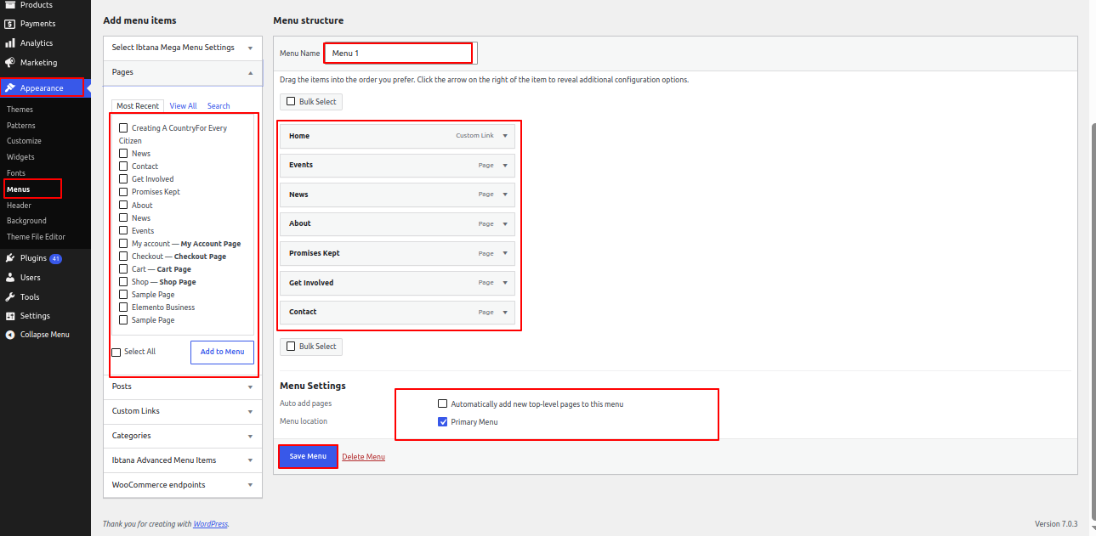The width and height of the screenshot is (1096, 536).
Task: Expand the Contact menu item arrow
Action: (x=505, y=312)
